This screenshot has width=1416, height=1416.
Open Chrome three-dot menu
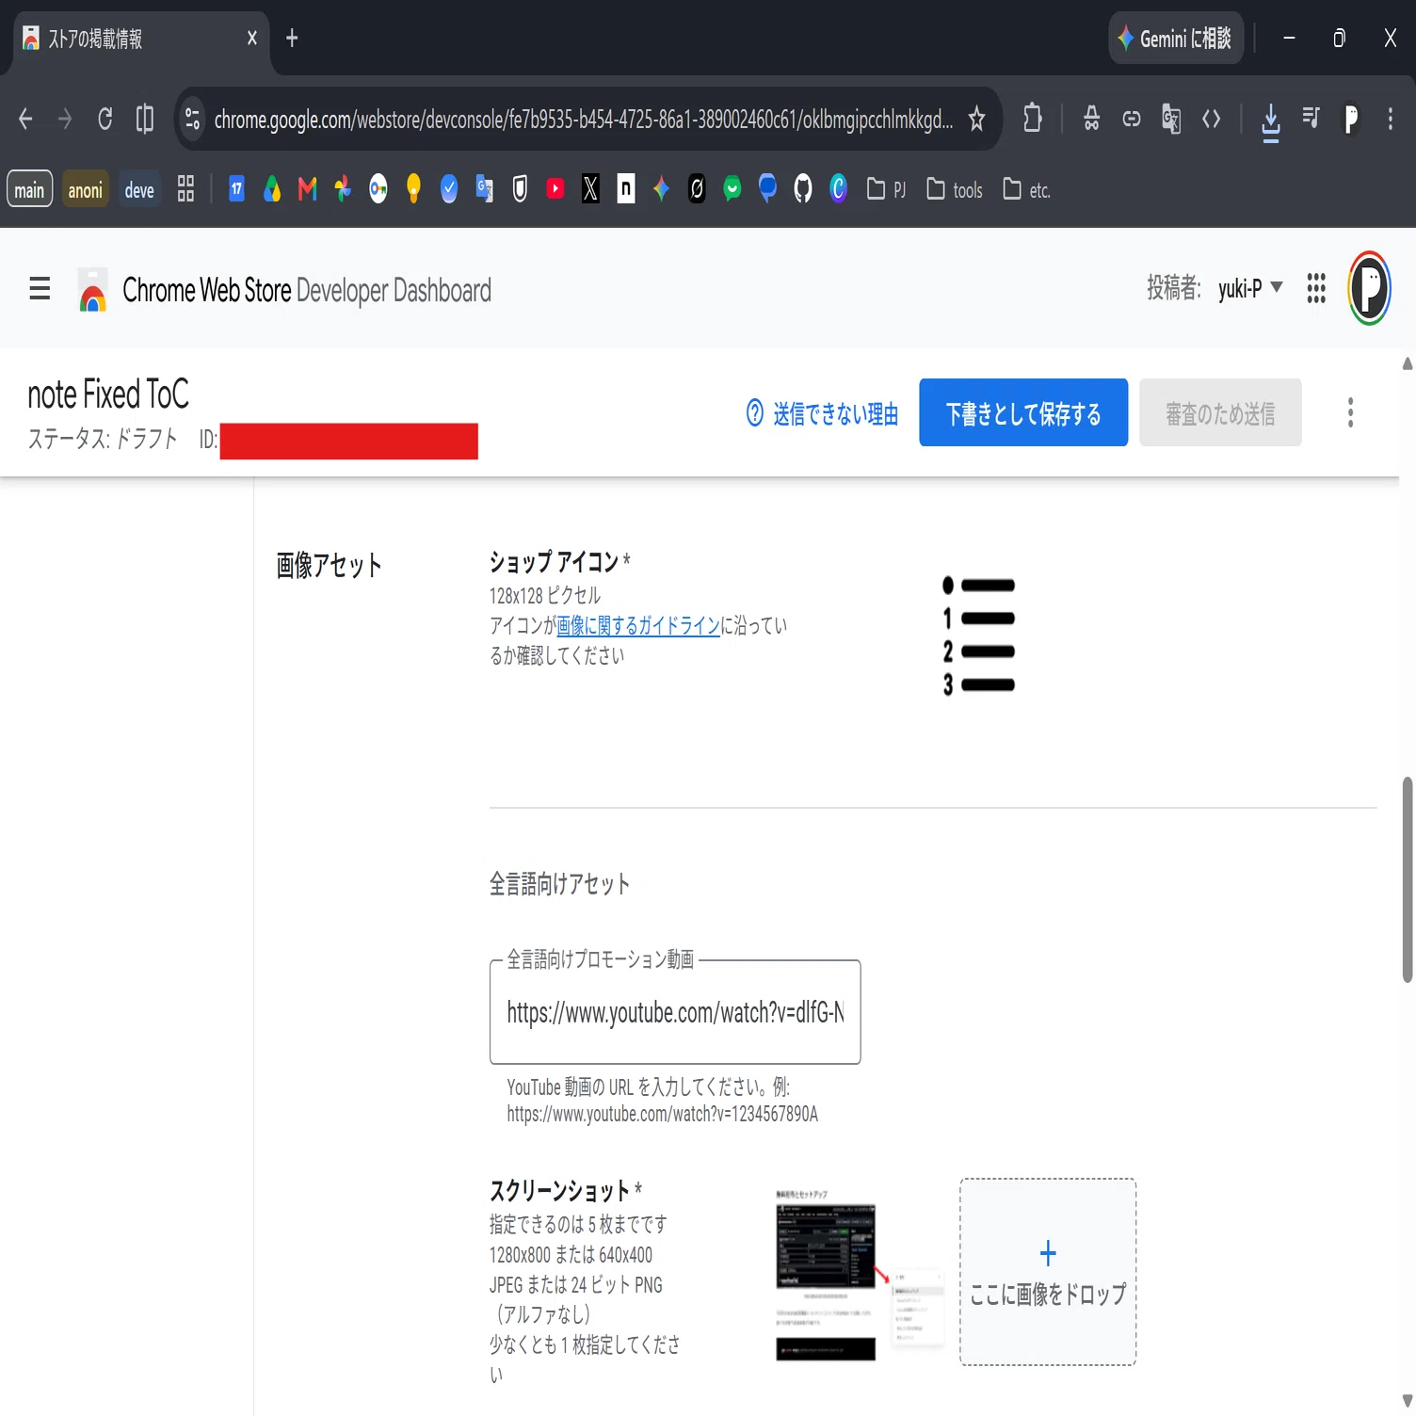[1390, 119]
